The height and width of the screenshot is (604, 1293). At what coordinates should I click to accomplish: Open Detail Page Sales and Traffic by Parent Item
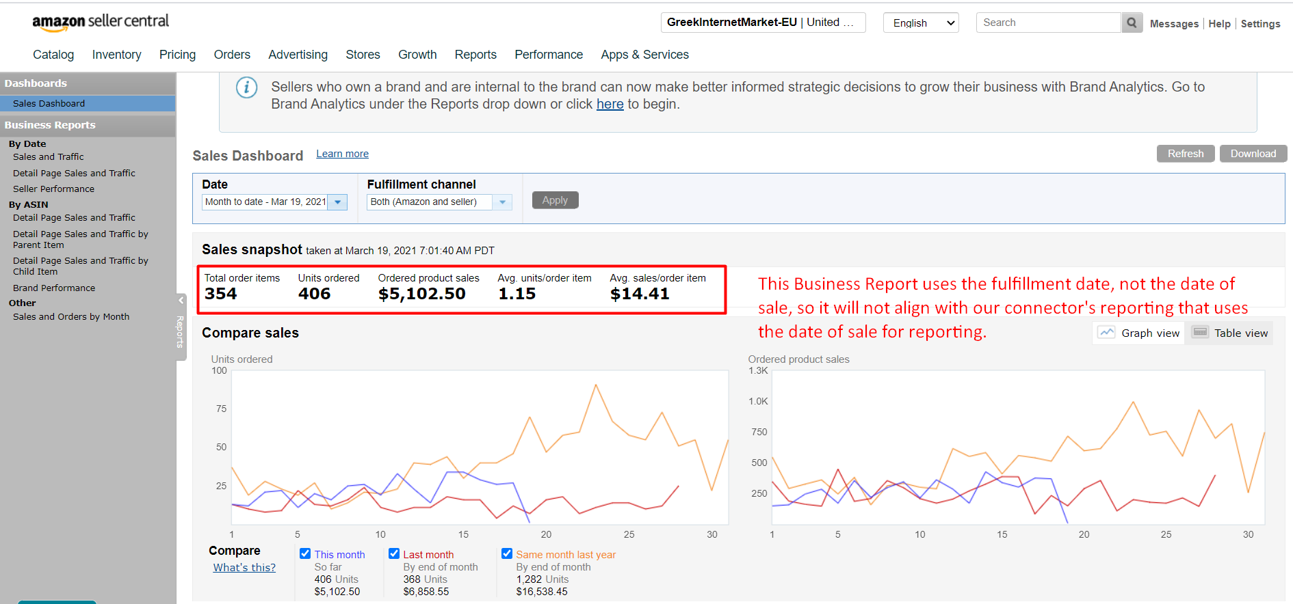(80, 239)
